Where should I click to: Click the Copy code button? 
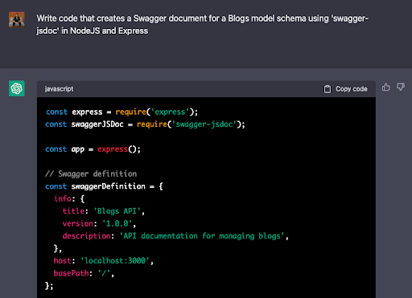[x=345, y=89]
